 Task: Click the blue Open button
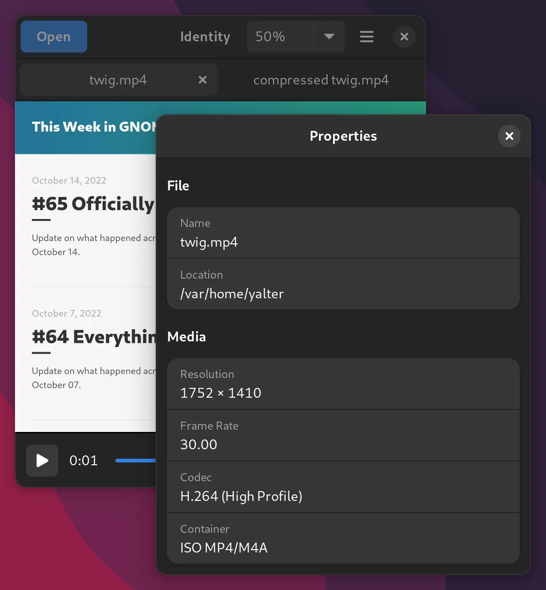[54, 37]
